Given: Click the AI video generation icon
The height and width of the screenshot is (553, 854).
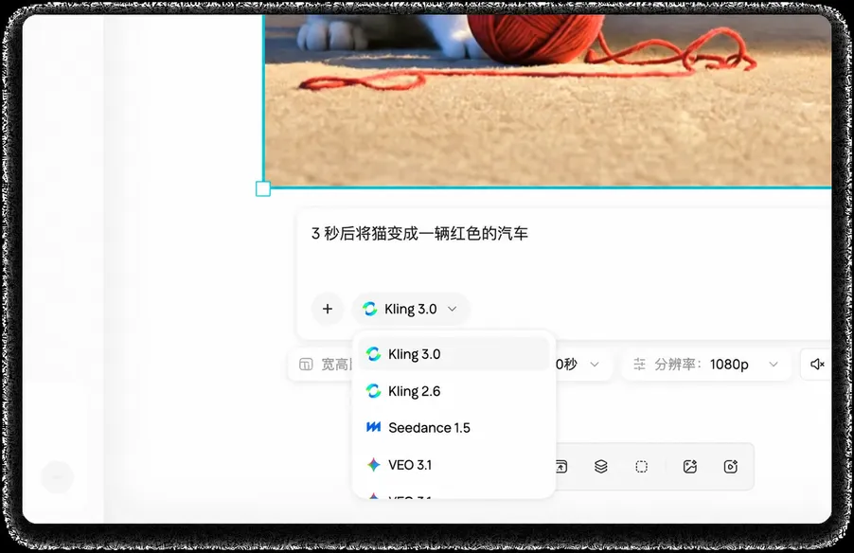Looking at the screenshot, I should (730, 467).
